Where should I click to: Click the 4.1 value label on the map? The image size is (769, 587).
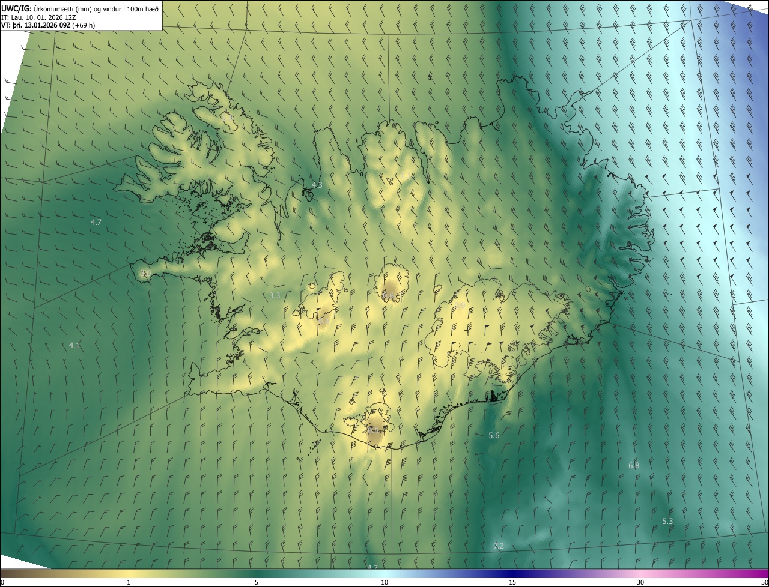[x=74, y=345]
